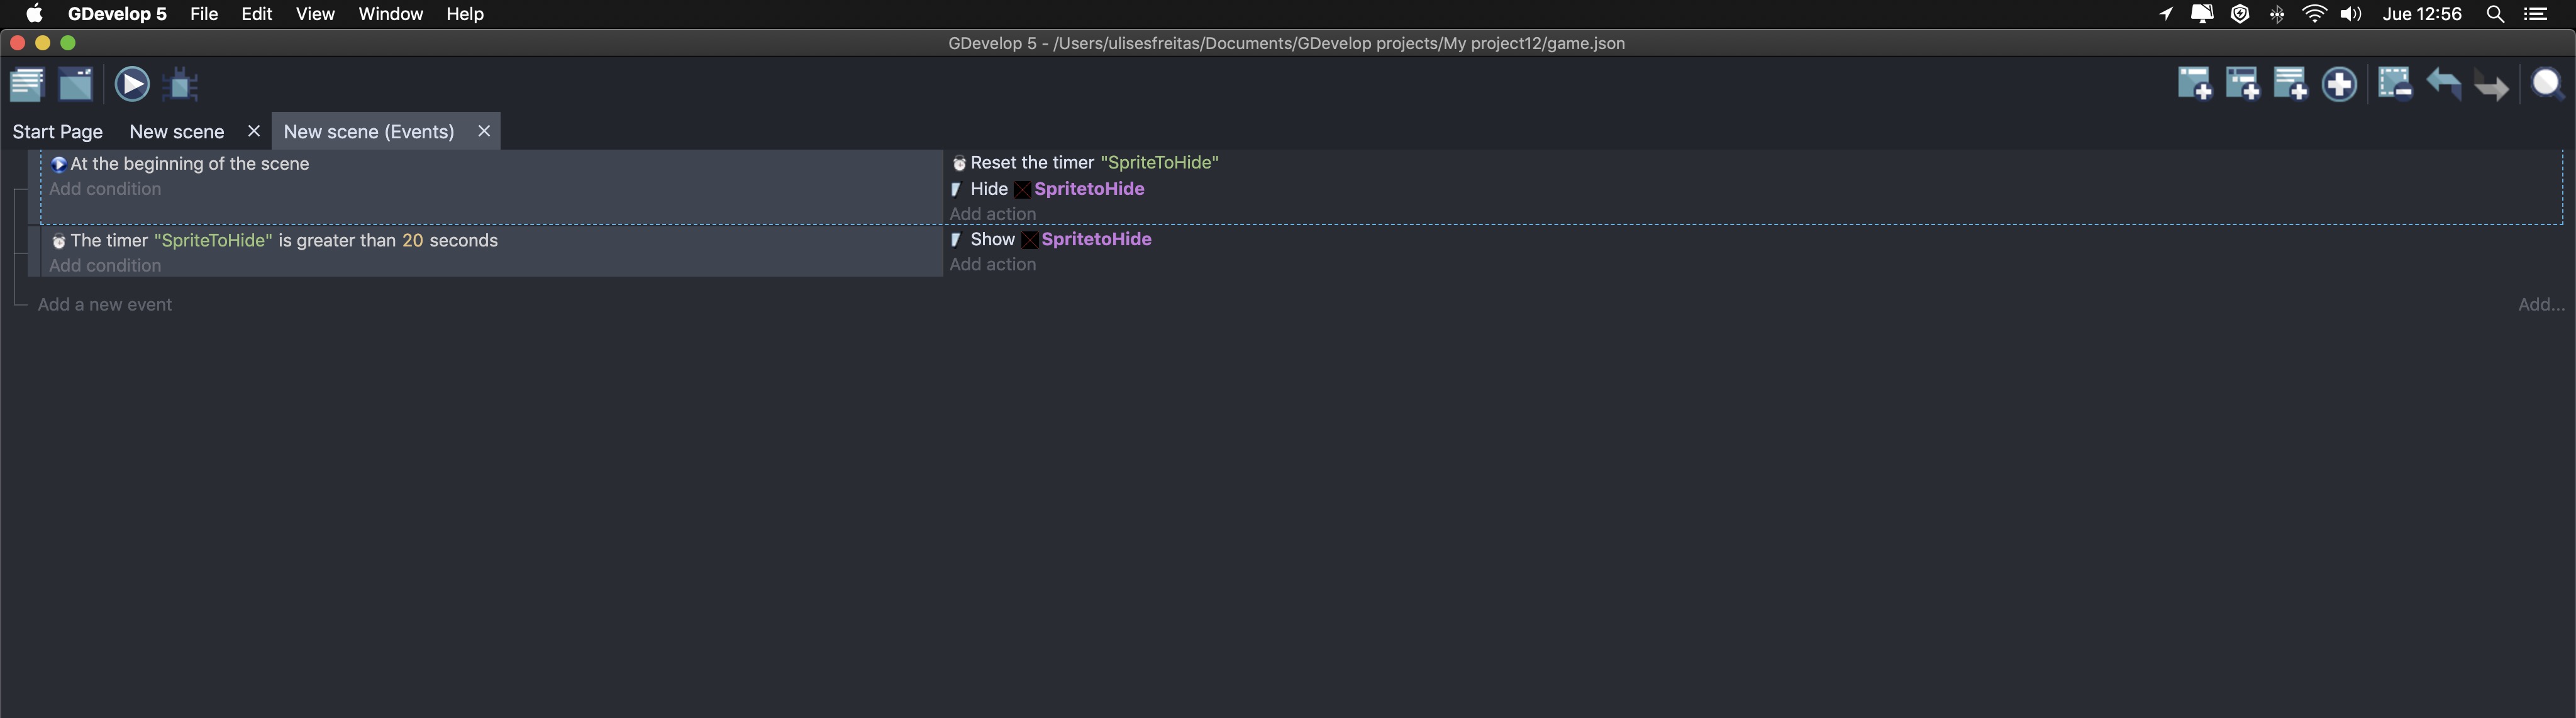Open the View menu
Screen dimensions: 2576x718
tap(315, 14)
